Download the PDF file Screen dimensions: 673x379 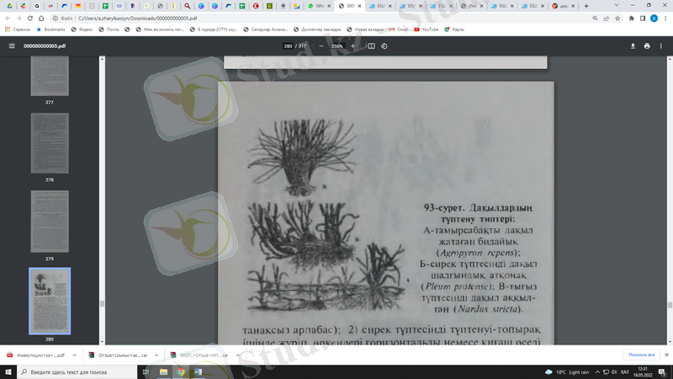[x=633, y=45]
